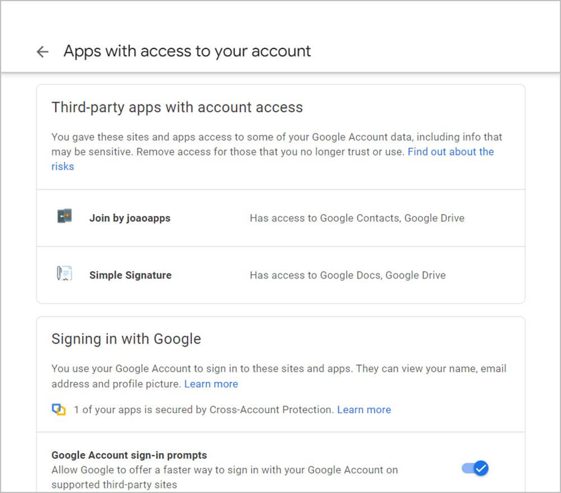Click "Has access to Google Contacts, Google Drive"
This screenshot has width=561, height=493.
[x=357, y=218]
